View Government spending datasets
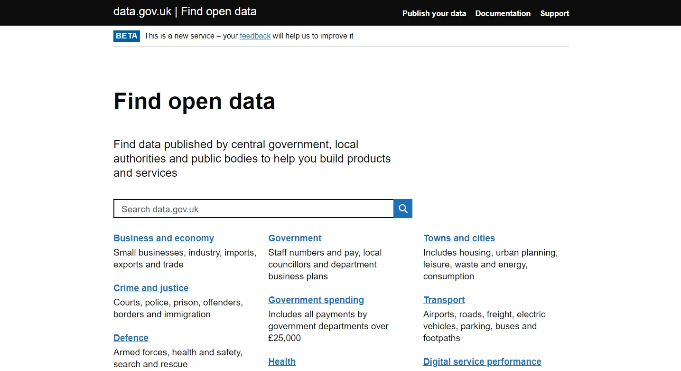The height and width of the screenshot is (371, 681). [x=316, y=300]
